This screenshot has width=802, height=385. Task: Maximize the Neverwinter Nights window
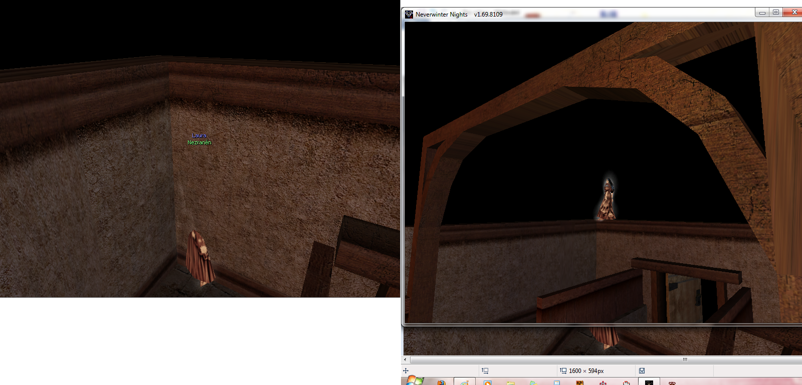tap(776, 13)
